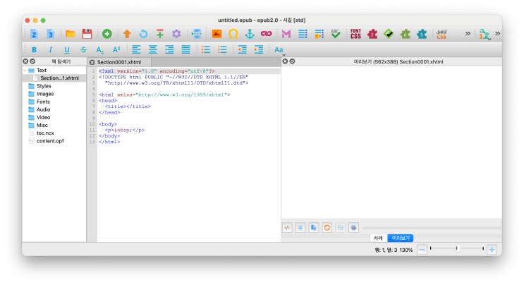Select the Video folder
Viewport: 524px width, 285px height.
point(44,118)
